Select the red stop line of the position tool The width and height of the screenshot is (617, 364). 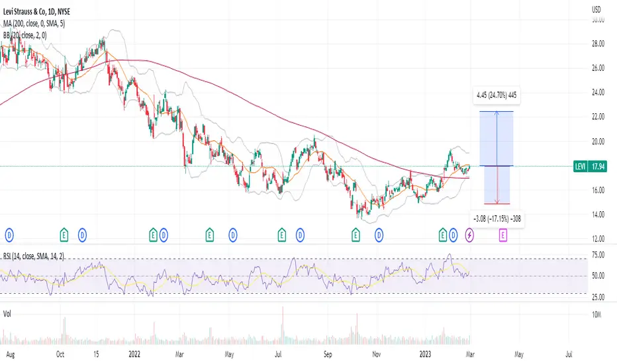[x=497, y=204]
